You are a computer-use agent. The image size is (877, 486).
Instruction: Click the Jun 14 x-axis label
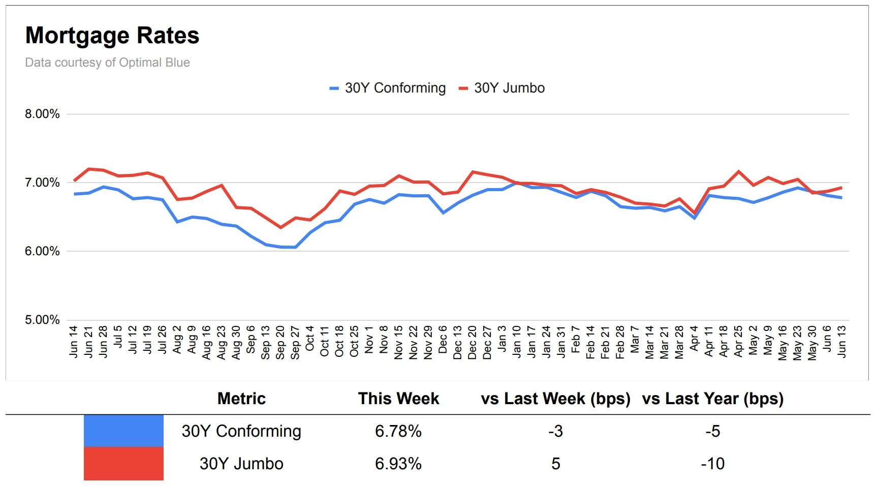pos(74,342)
